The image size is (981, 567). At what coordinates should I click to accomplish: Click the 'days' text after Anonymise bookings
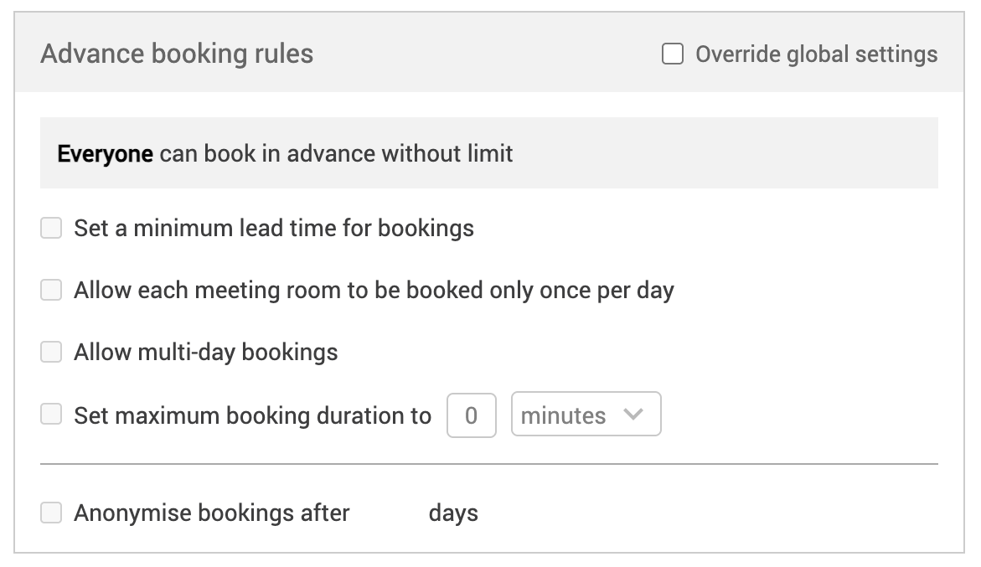click(453, 513)
